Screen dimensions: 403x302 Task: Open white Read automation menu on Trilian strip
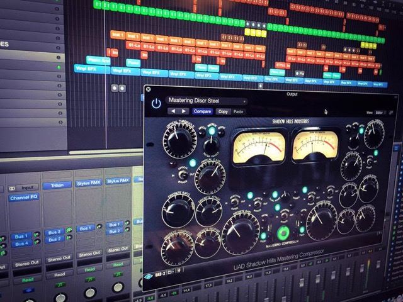tap(60, 274)
